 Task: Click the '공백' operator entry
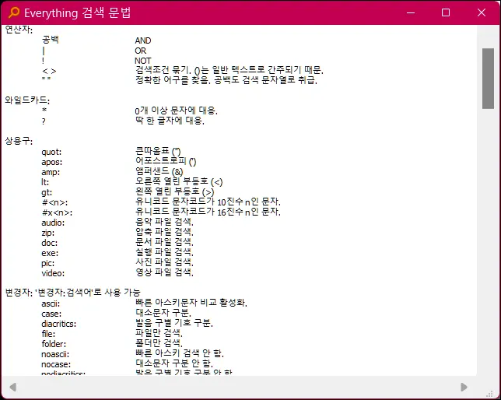50,40
